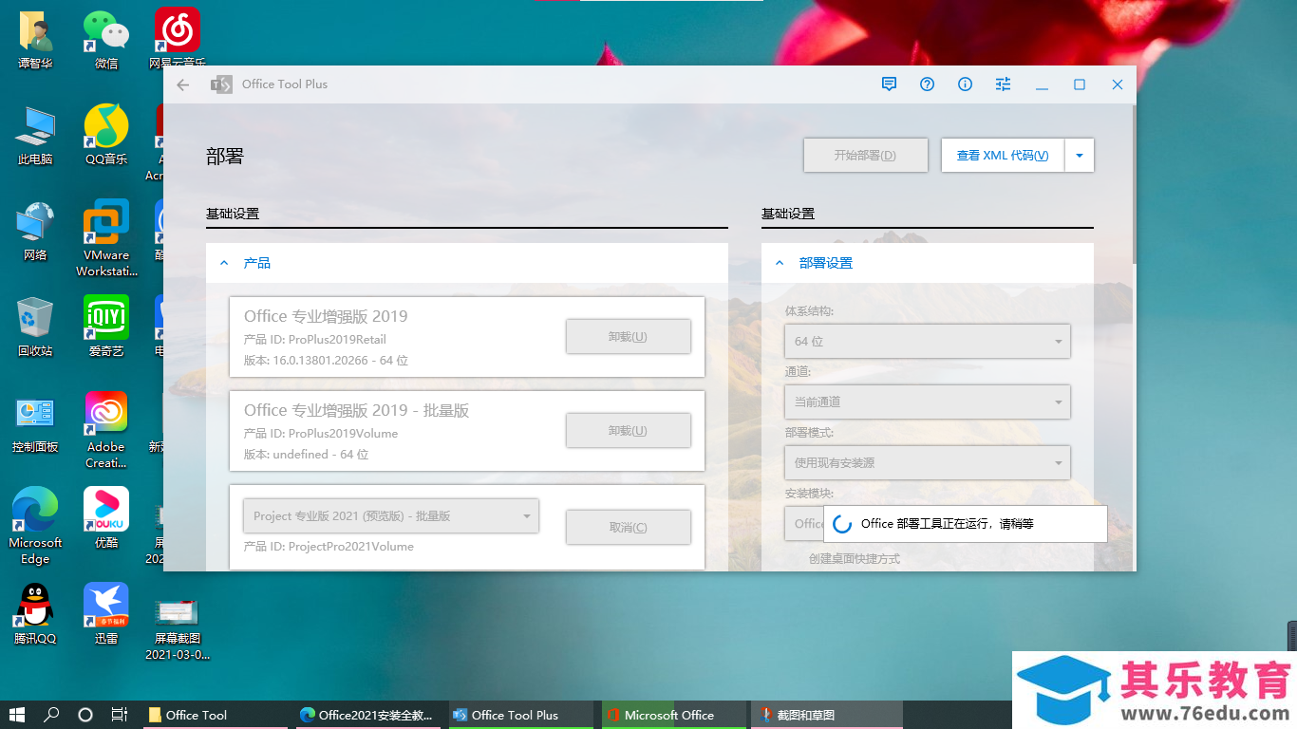Screen dimensions: 1297x729
Task: Open the 体系结构 64 位 dropdown
Action: point(927,341)
